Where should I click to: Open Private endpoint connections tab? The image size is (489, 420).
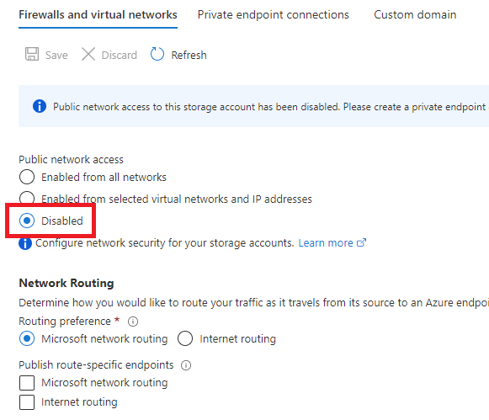click(274, 14)
